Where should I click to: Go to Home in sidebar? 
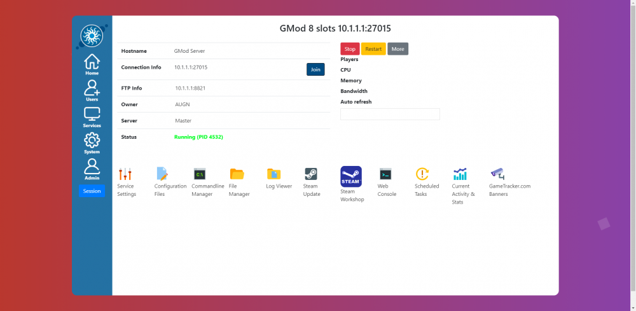92,64
